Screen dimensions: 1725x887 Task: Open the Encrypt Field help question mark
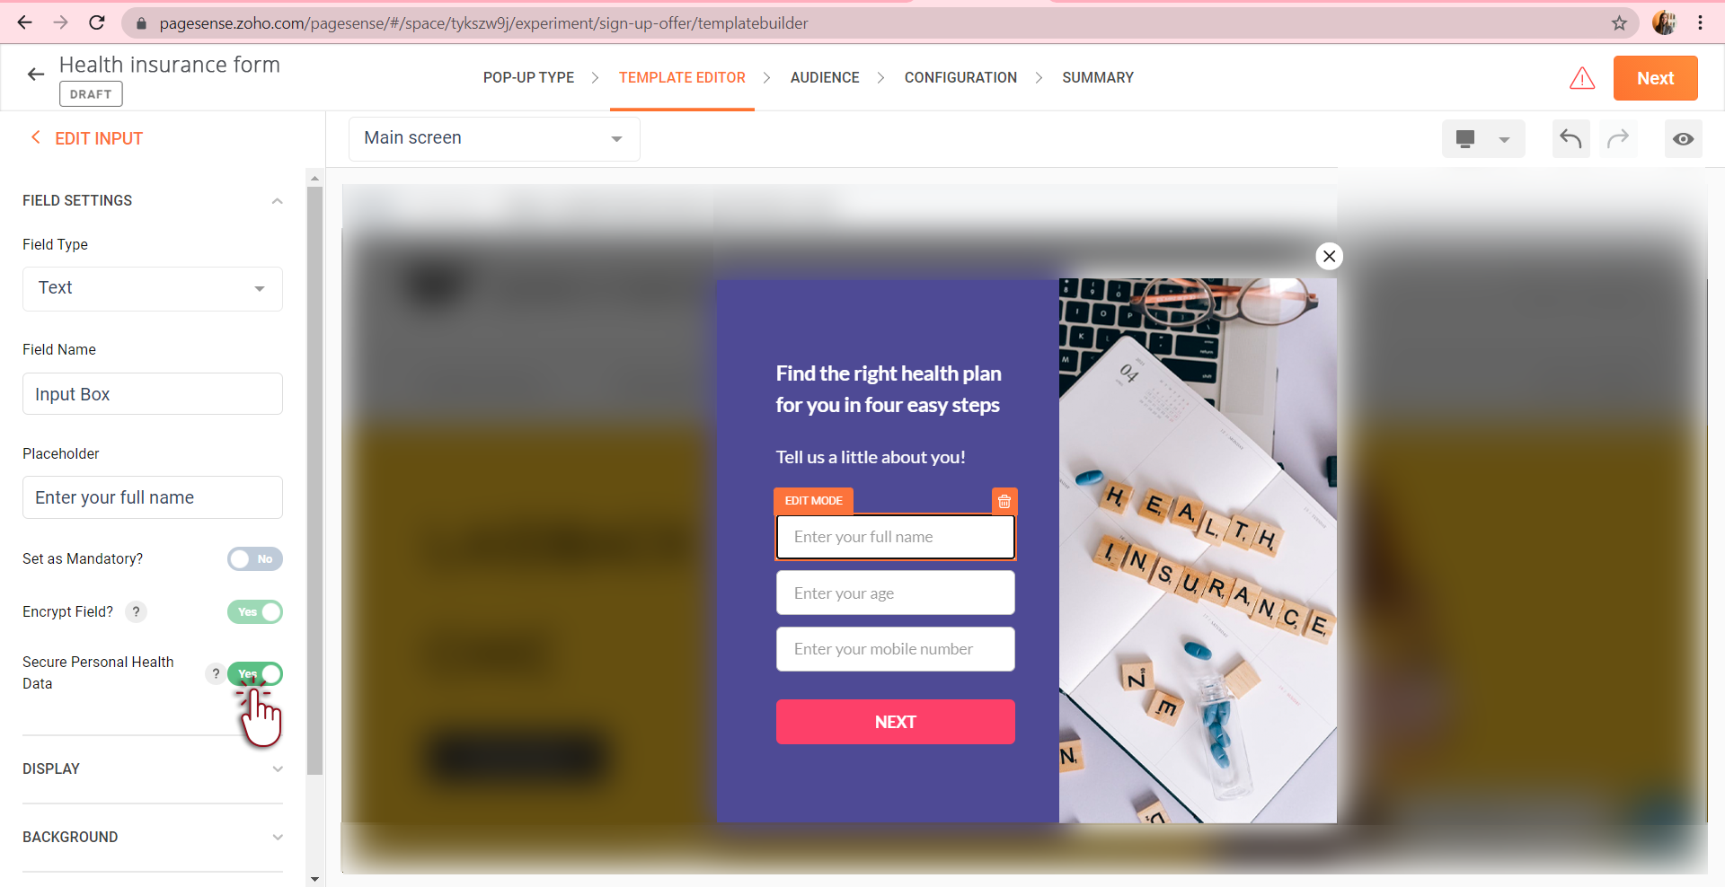[136, 611]
